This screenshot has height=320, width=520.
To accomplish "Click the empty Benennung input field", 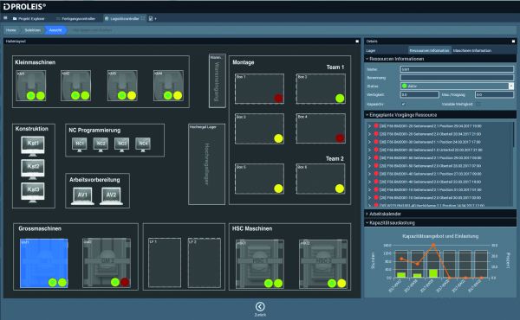I will (x=457, y=78).
